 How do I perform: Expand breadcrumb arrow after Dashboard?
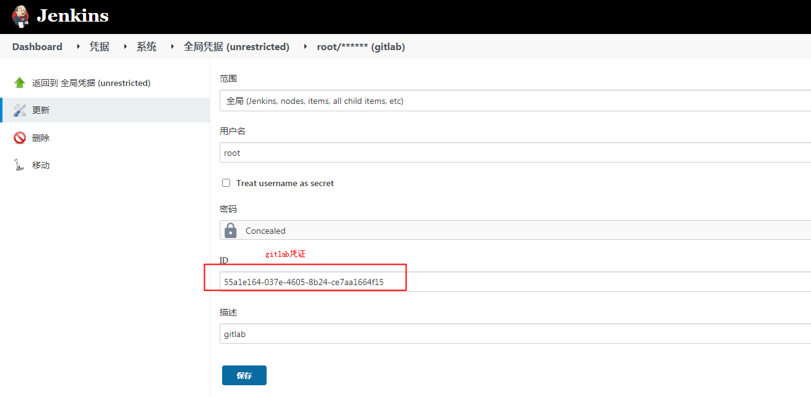coord(78,46)
